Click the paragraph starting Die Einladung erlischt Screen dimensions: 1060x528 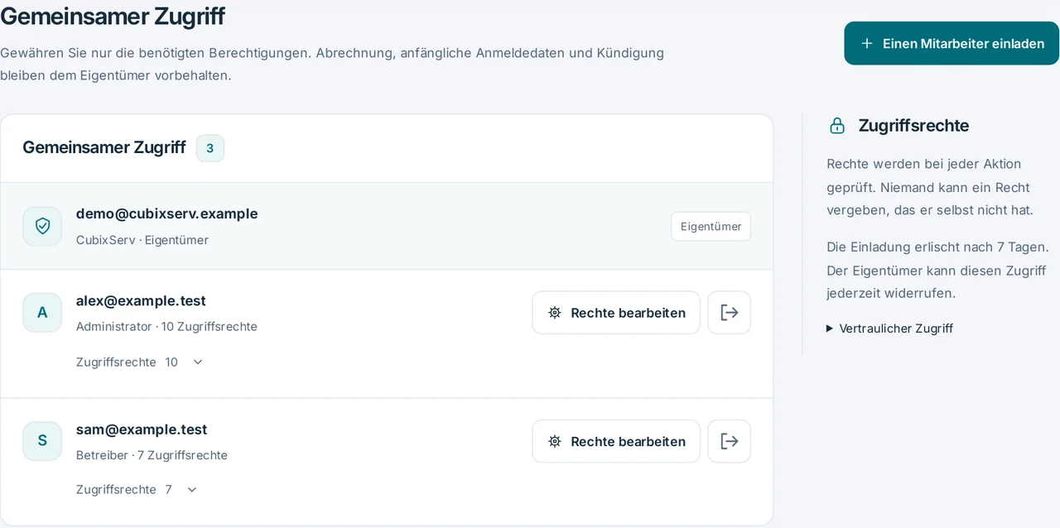[x=938, y=270]
